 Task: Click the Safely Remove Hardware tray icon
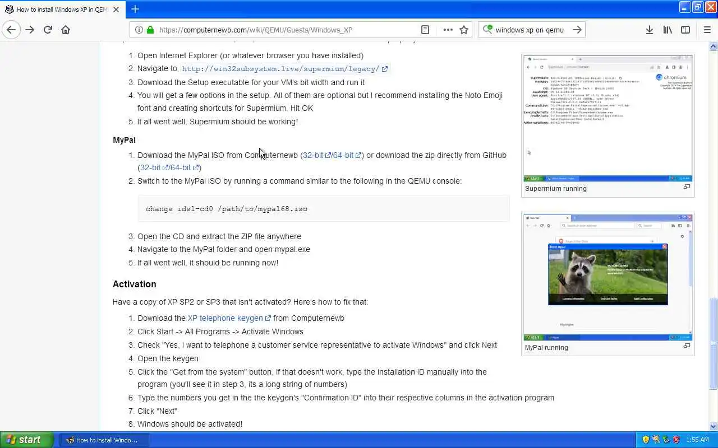point(666,440)
